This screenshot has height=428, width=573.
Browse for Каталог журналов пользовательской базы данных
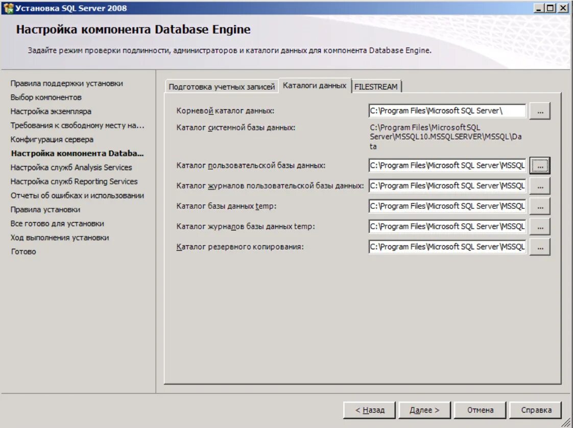click(540, 186)
